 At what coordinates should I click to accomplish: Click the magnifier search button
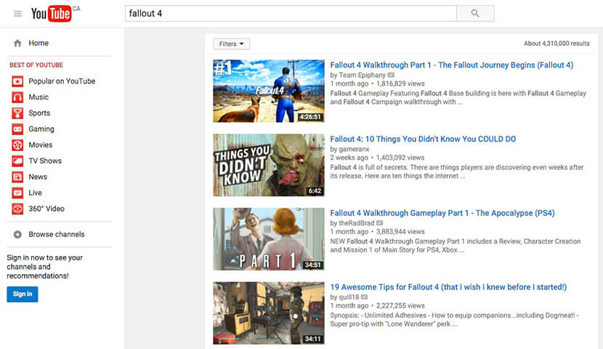pyautogui.click(x=475, y=14)
